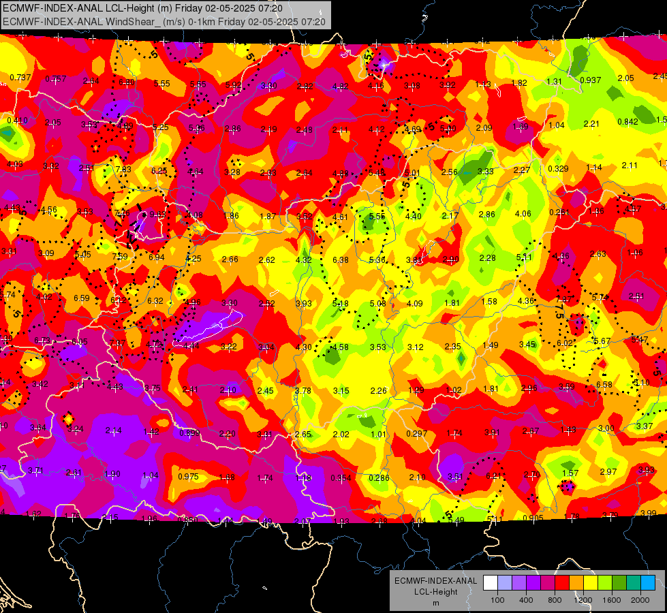Click the unit label m in legend
This screenshot has width=667, height=613.
tap(435, 603)
